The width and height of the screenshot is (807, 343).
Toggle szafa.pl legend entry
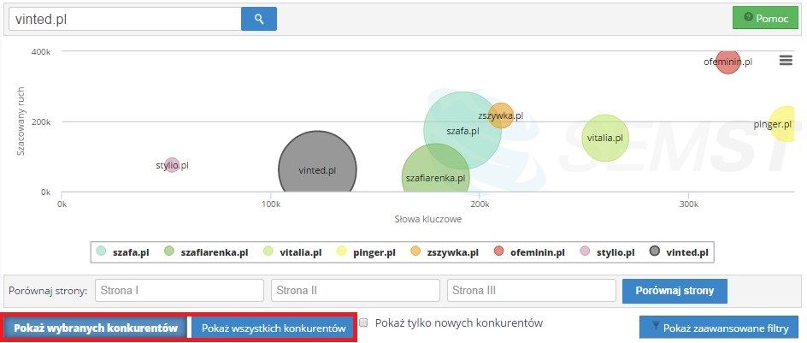[x=123, y=252]
